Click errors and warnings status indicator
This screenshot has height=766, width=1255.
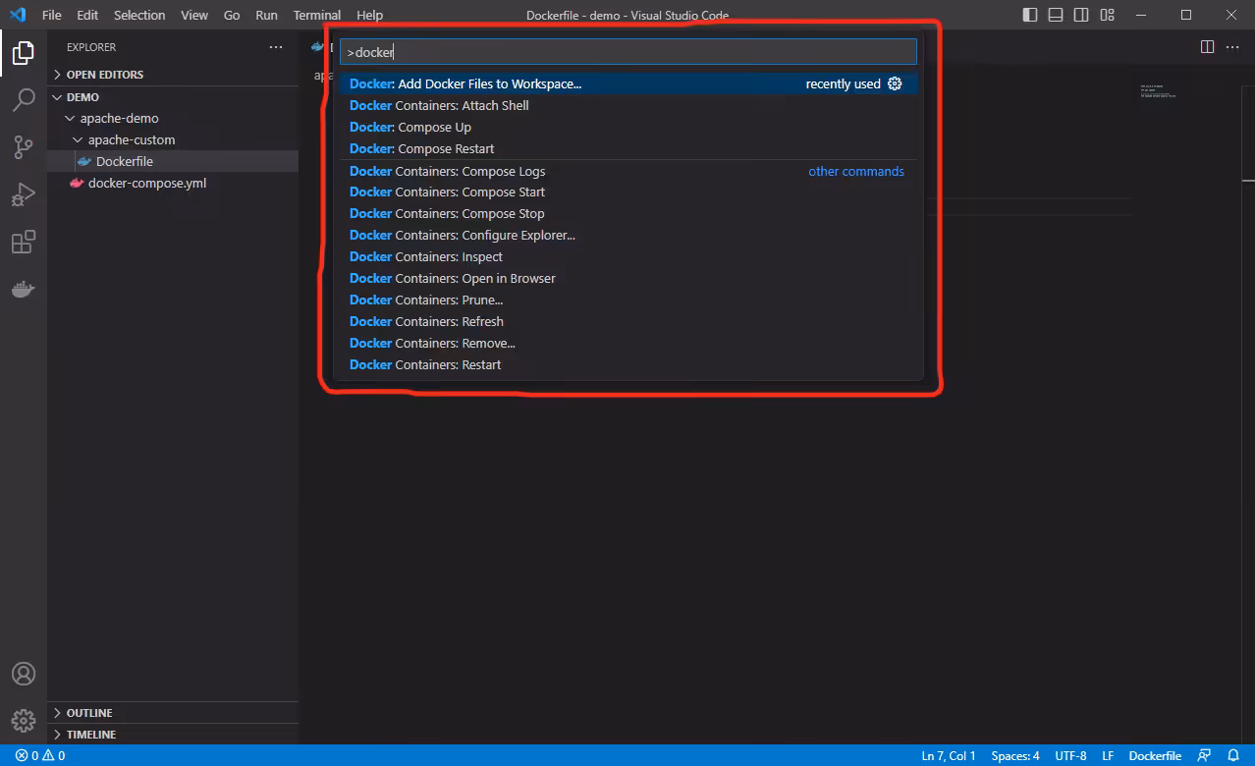pos(40,755)
